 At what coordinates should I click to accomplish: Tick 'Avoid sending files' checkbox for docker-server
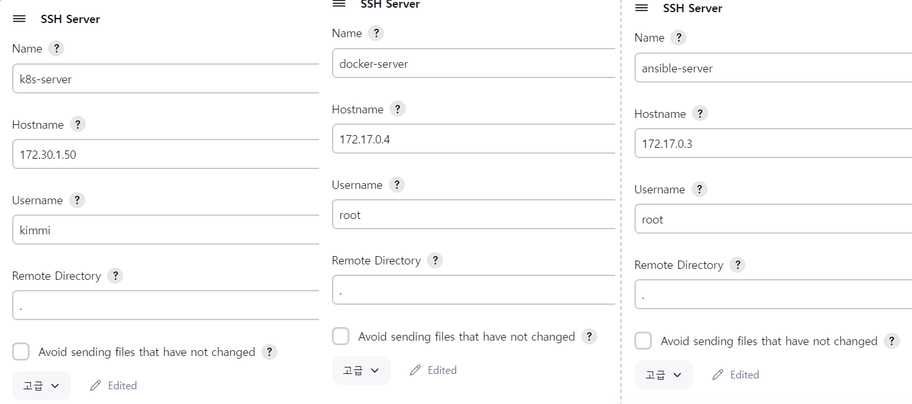341,336
